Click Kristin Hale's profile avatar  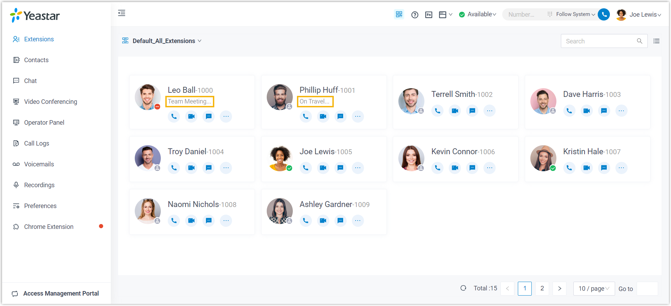click(x=543, y=158)
